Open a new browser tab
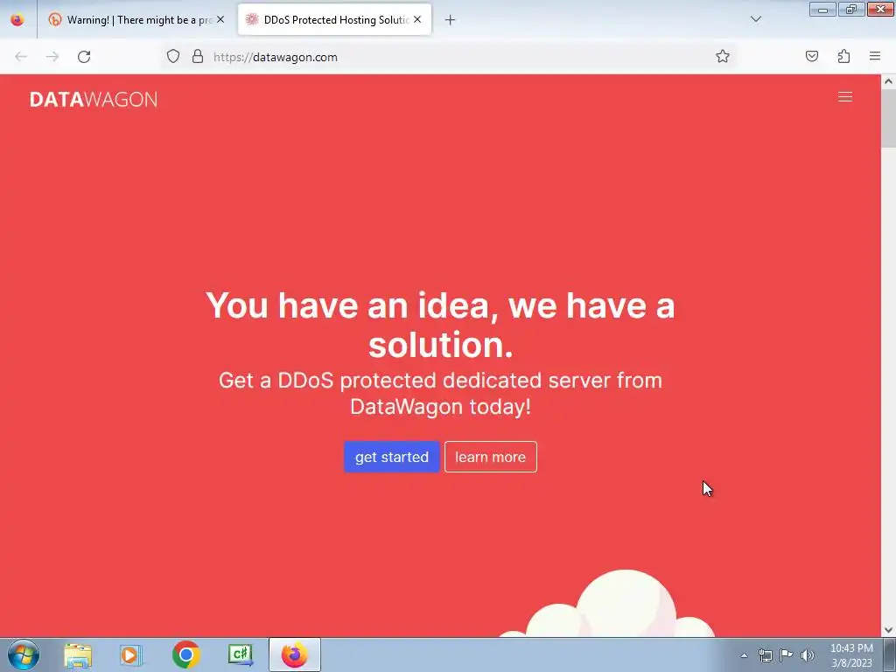 click(x=451, y=20)
